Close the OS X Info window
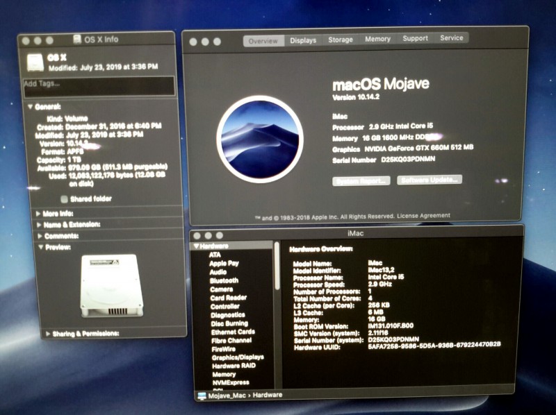Viewport: 556px width, 415px height. [x=26, y=41]
